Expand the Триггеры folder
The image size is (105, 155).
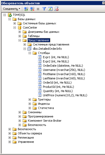point(30,100)
